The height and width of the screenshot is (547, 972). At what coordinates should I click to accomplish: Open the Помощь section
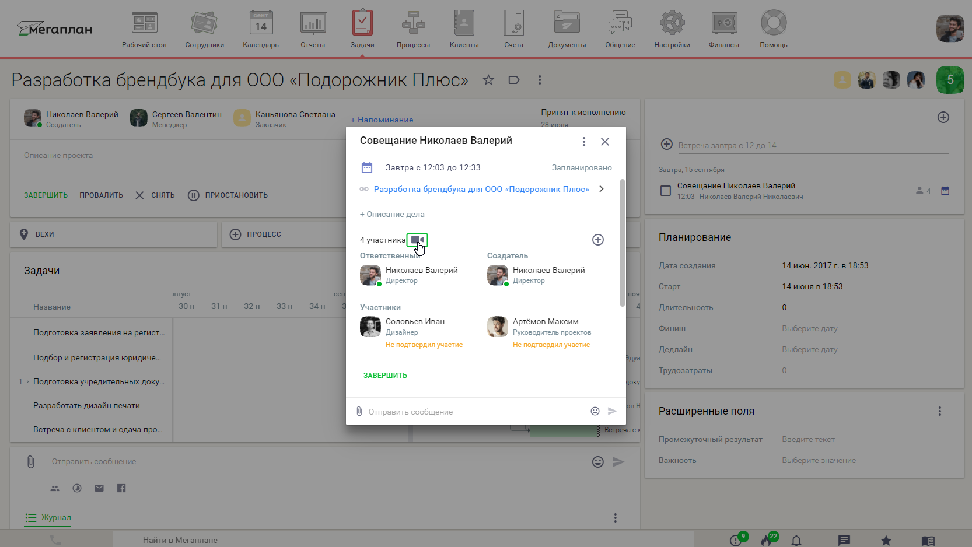coord(773,29)
